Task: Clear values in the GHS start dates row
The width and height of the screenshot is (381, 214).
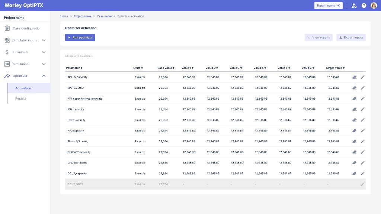Action: point(354,163)
